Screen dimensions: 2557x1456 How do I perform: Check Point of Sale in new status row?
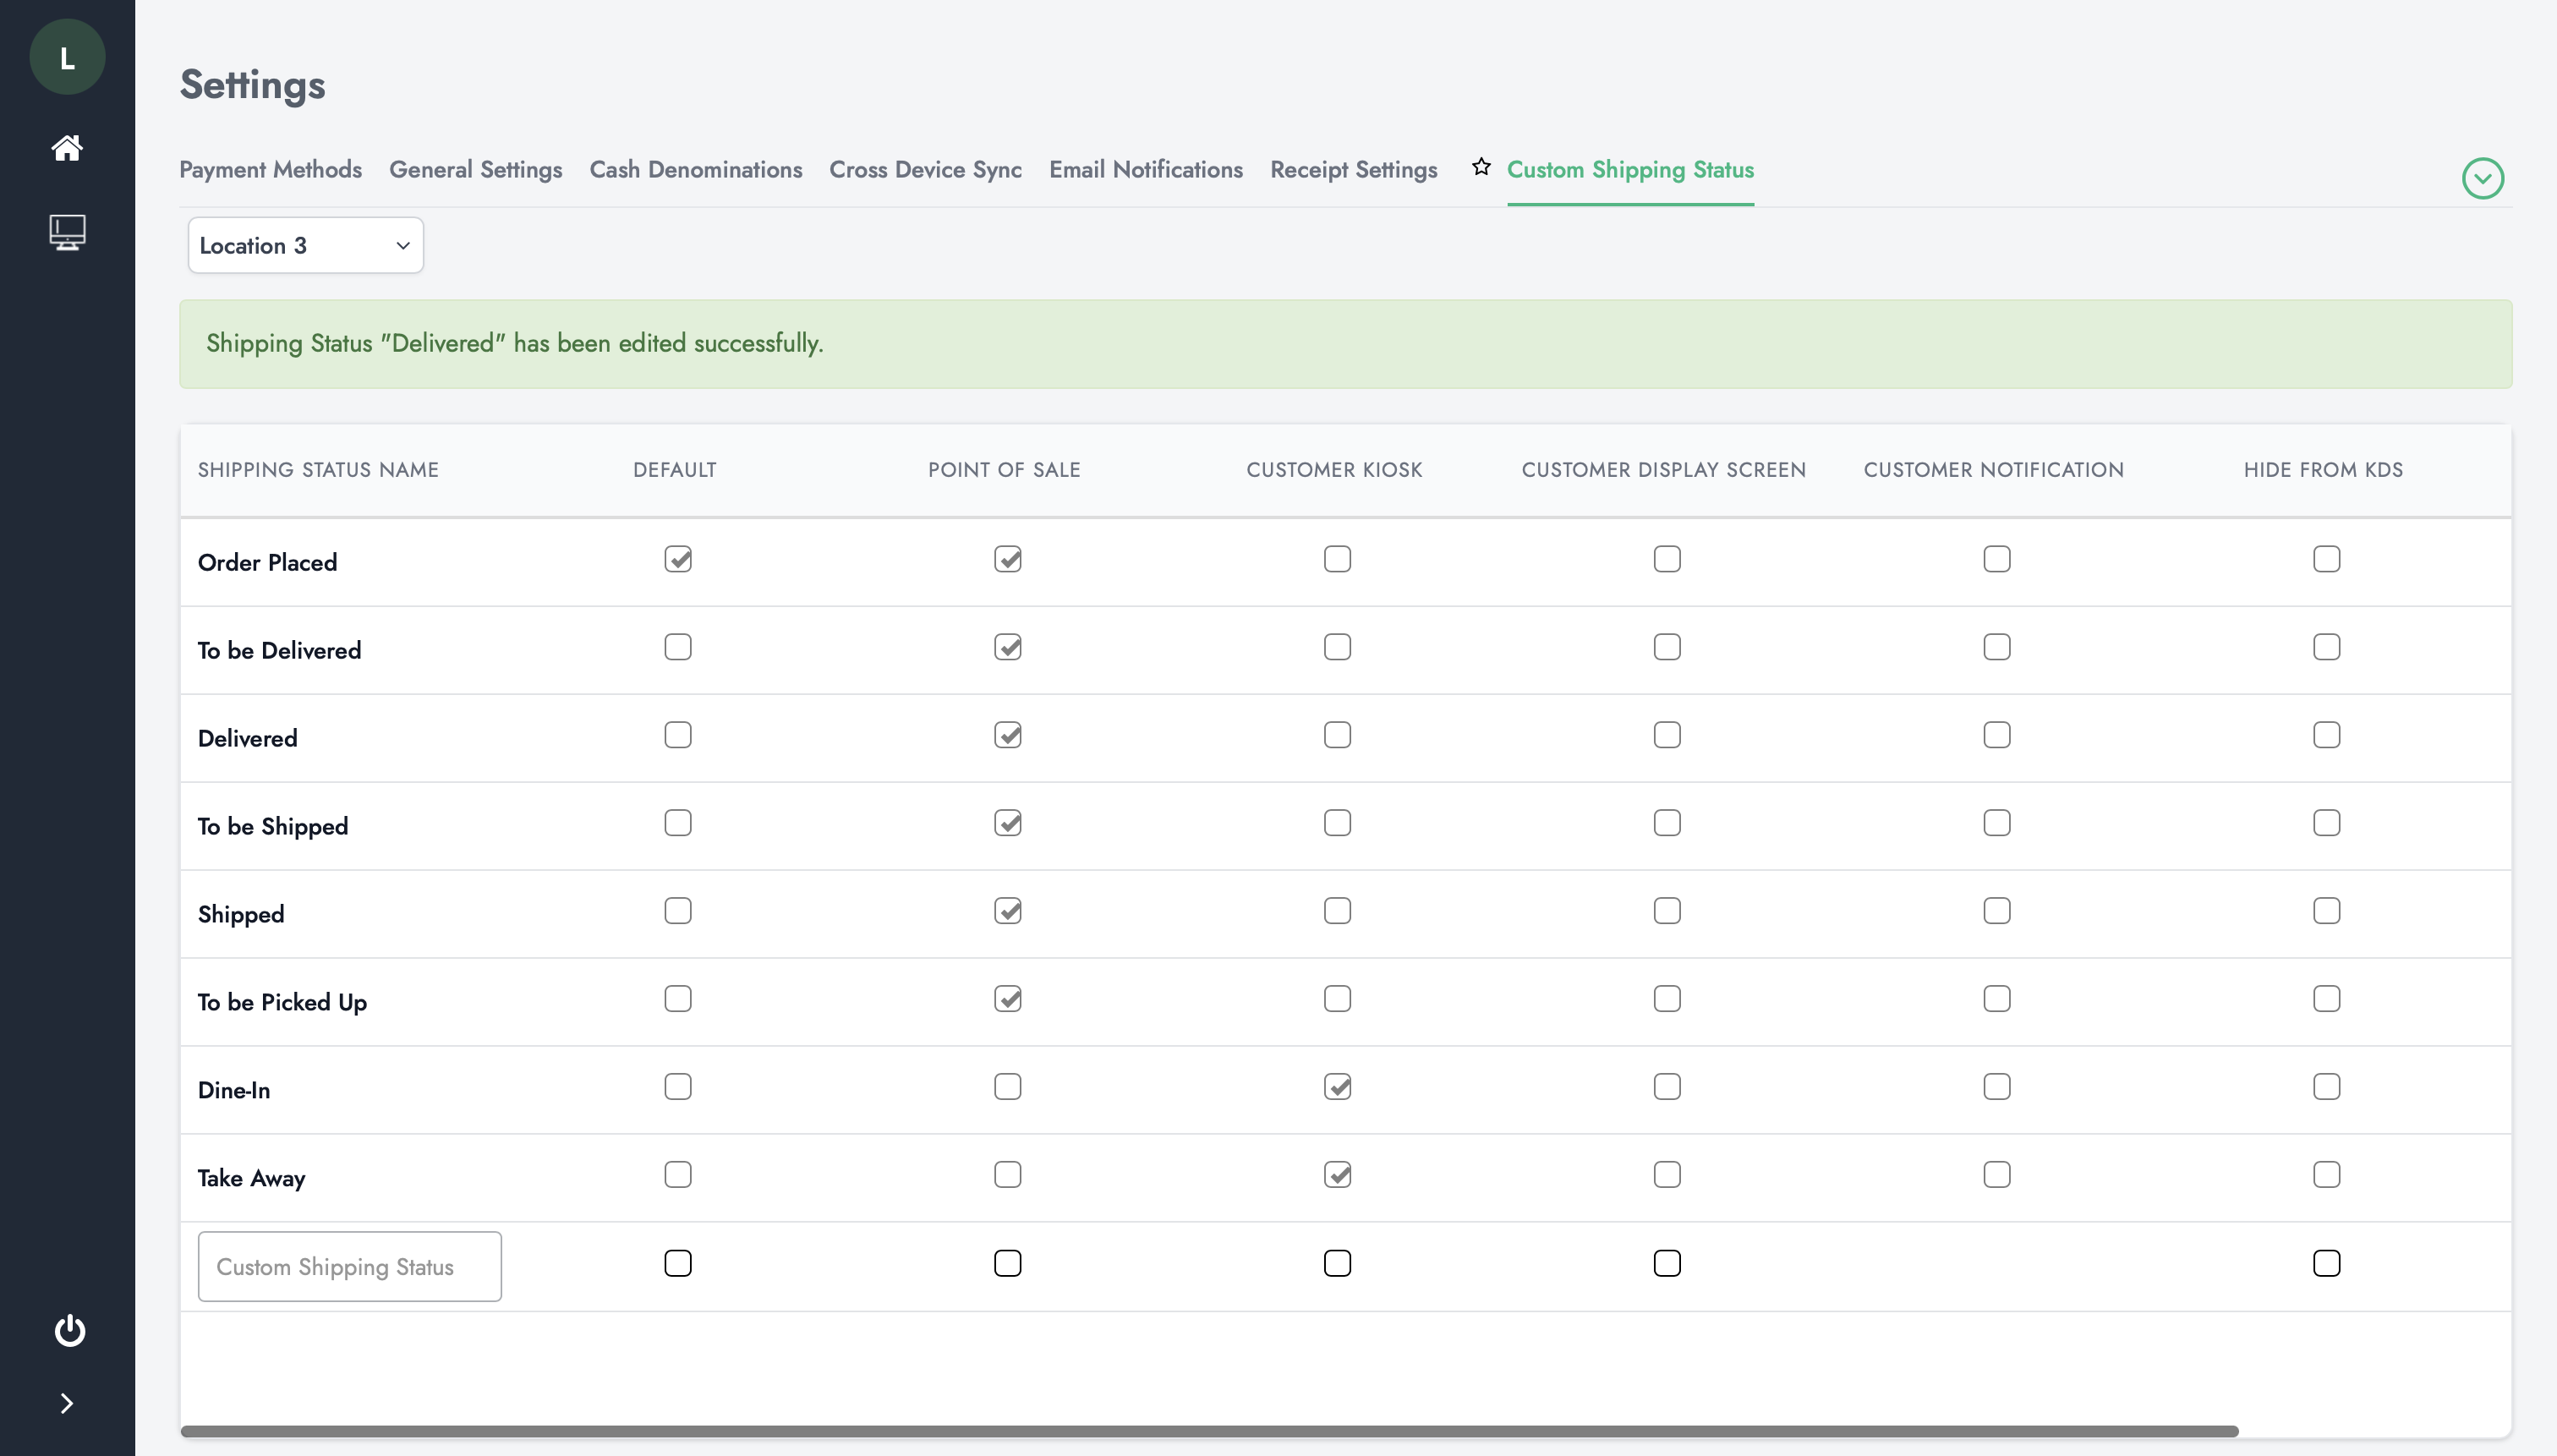tap(1007, 1263)
